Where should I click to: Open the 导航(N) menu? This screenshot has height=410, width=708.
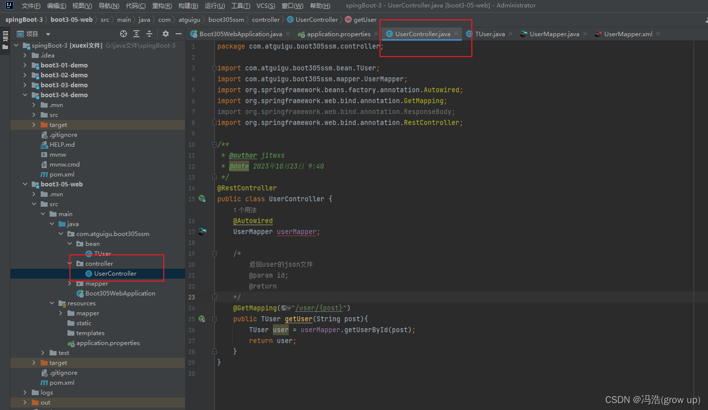109,5
